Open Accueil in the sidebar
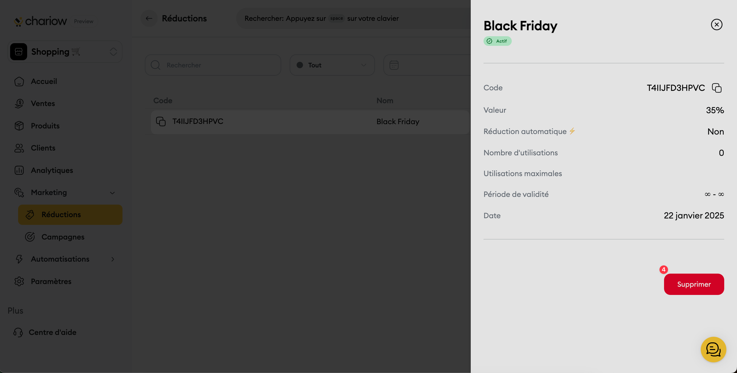Screen dimensions: 737x373 pyautogui.click(x=44, y=81)
